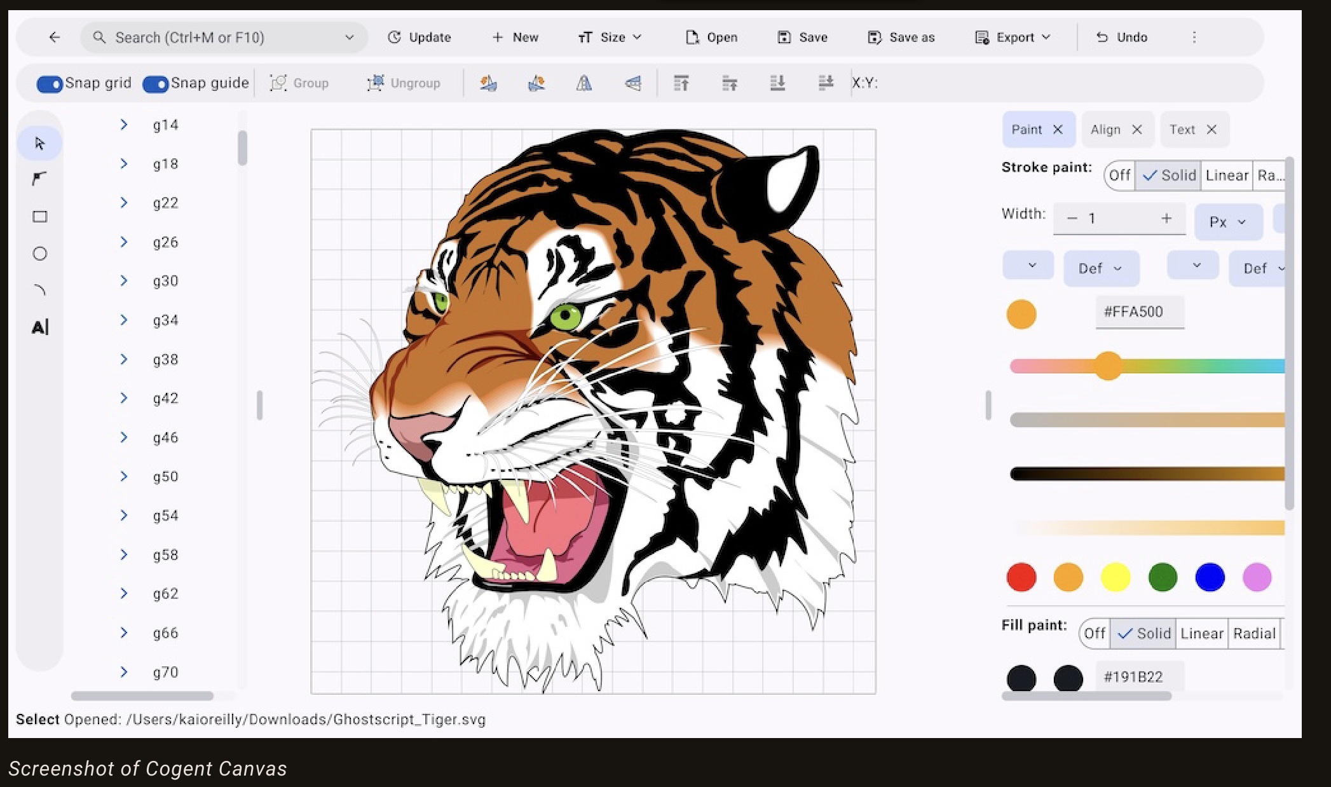Set stroke paint to Solid
Screen dimensions: 1331x787
[x=1168, y=175]
